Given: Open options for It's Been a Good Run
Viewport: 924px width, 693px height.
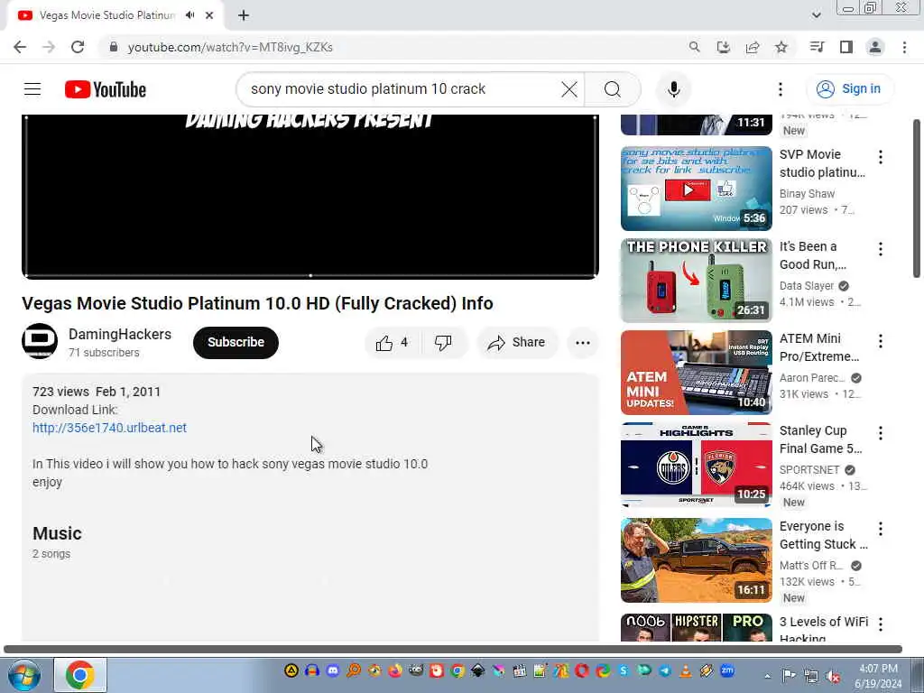Looking at the screenshot, I should [881, 249].
